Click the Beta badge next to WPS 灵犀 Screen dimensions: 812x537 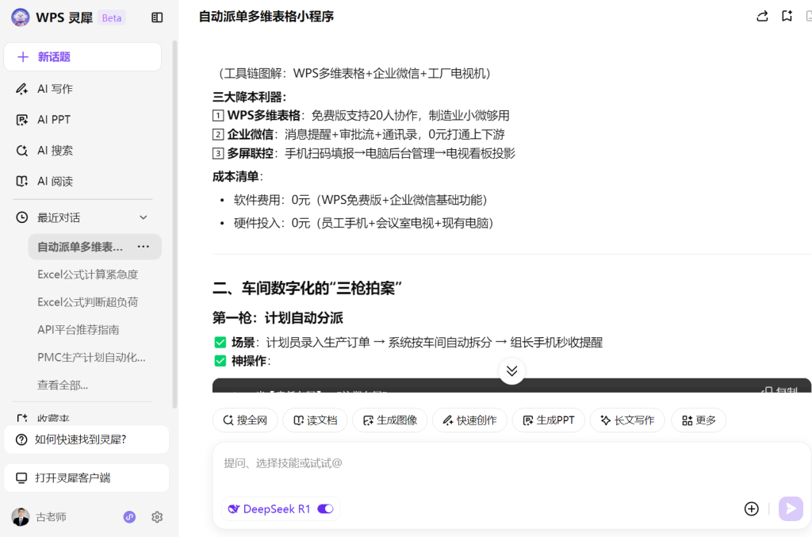coord(111,18)
